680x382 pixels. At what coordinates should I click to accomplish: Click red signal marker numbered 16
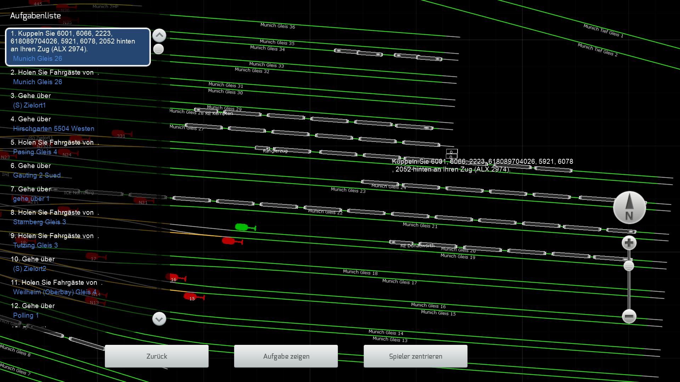coord(172,277)
